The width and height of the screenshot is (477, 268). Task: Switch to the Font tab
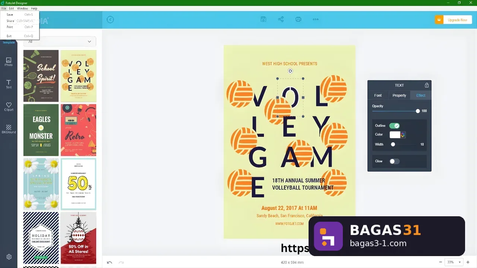click(378, 95)
